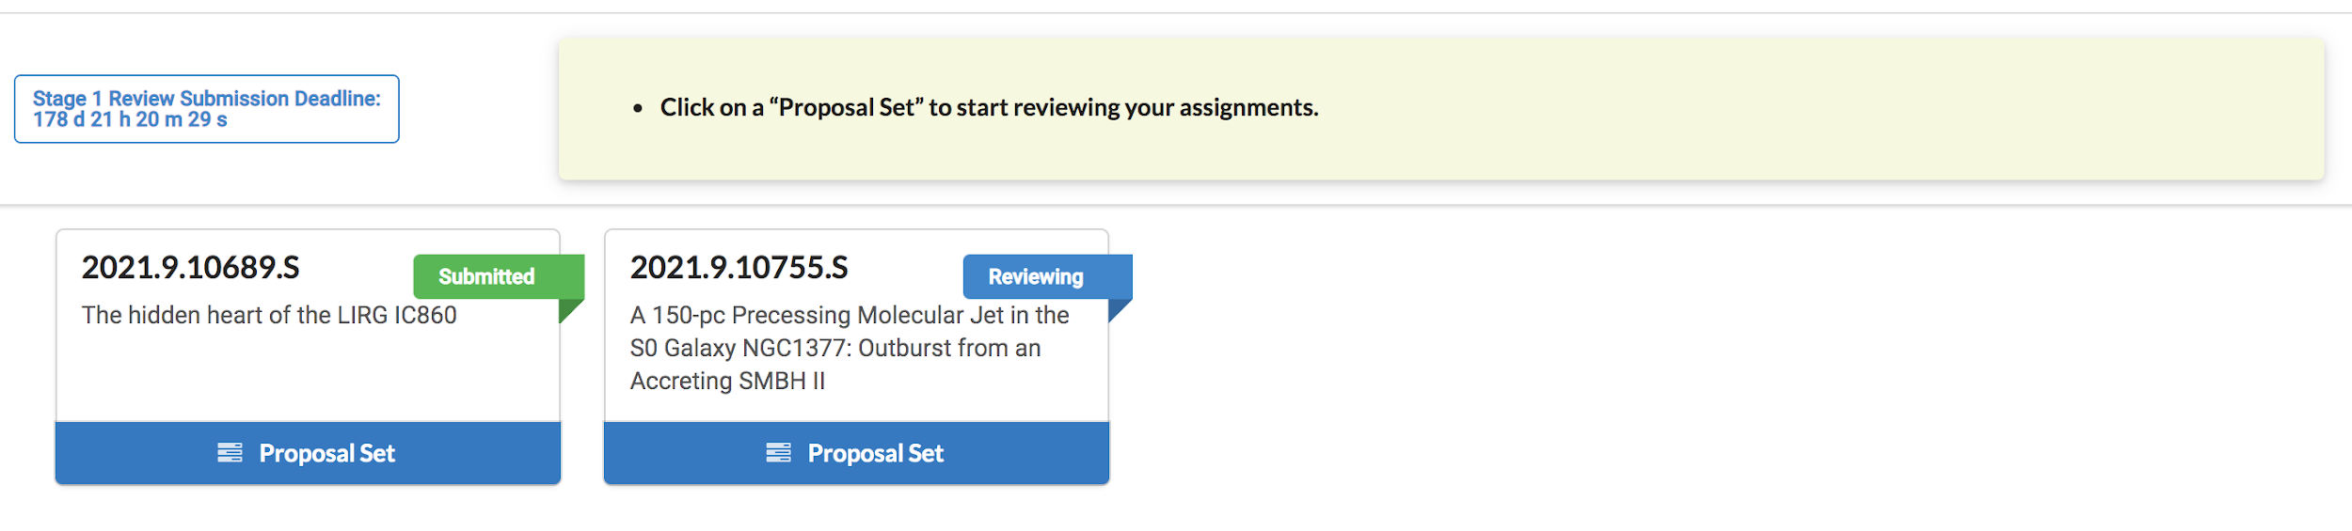Select proposal code 2021.9.10689.S heading
The width and height of the screenshot is (2352, 531).
[190, 268]
